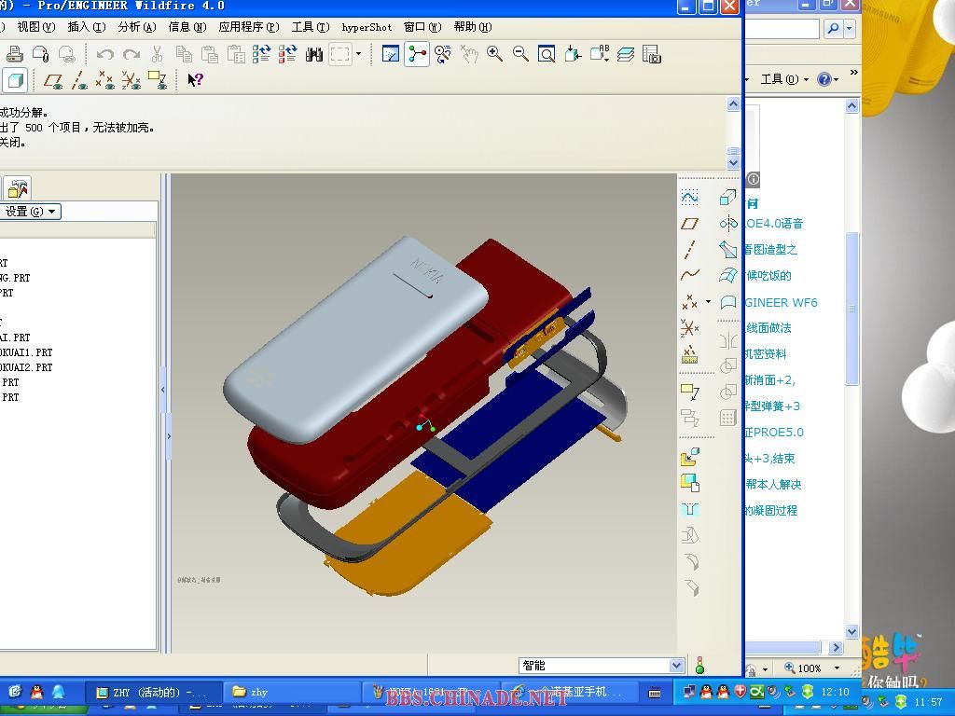955x716 pixels.
Task: Collapse the browser panel with right arrow
Action: [x=169, y=436]
